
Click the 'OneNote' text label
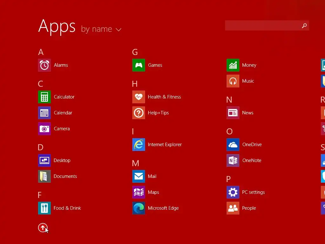[252, 160]
